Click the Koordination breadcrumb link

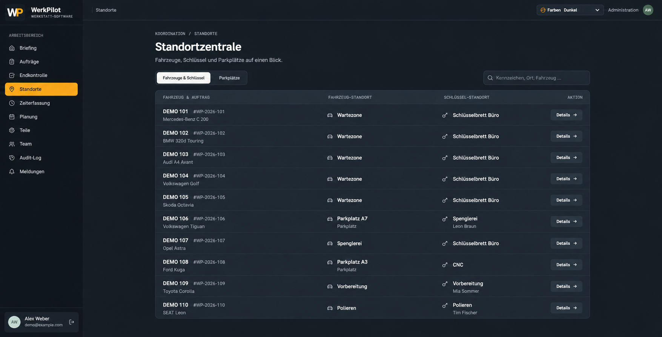coord(170,34)
